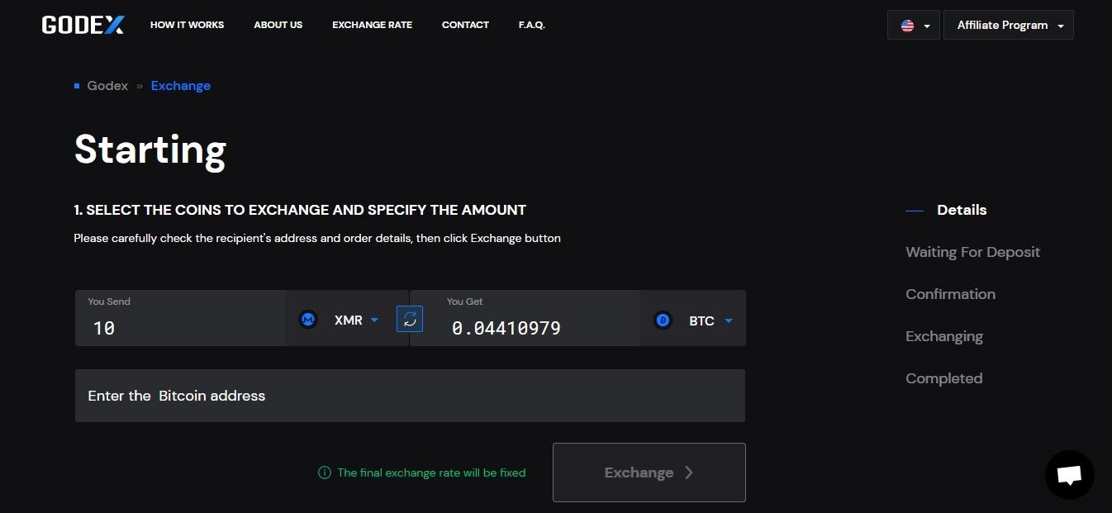Click the You Send amount field
Viewport: 1112px width, 513px height.
point(180,318)
